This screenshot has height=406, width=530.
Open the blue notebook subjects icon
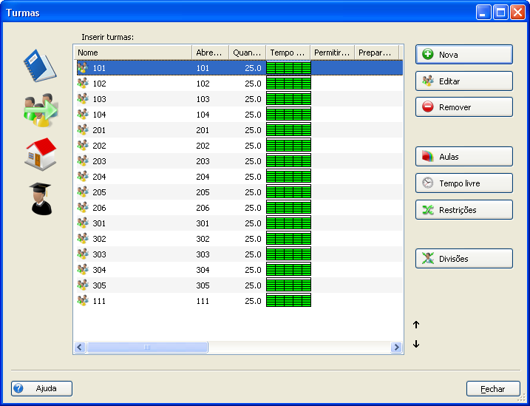pyautogui.click(x=40, y=65)
